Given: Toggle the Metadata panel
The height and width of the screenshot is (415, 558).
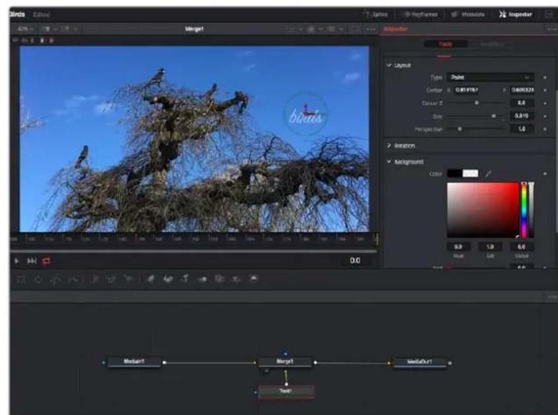Looking at the screenshot, I should 468,15.
